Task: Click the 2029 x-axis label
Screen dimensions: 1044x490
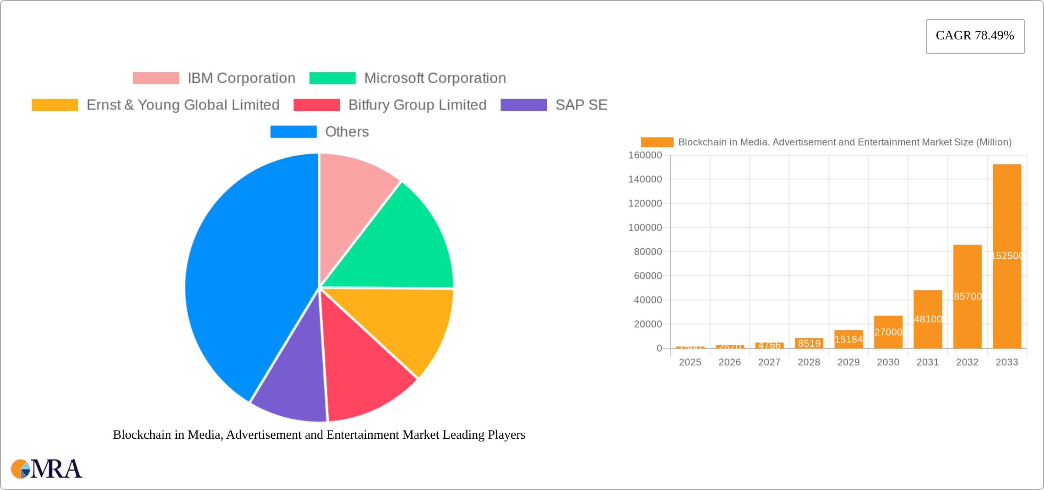Action: [x=848, y=362]
